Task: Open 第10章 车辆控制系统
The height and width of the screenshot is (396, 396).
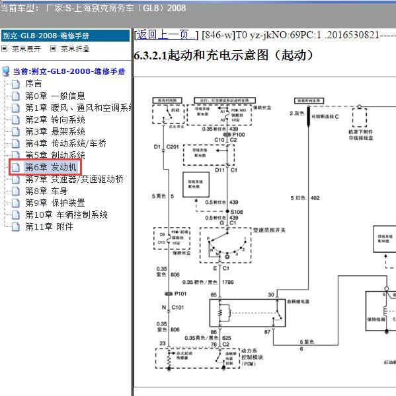Action: pyautogui.click(x=67, y=214)
